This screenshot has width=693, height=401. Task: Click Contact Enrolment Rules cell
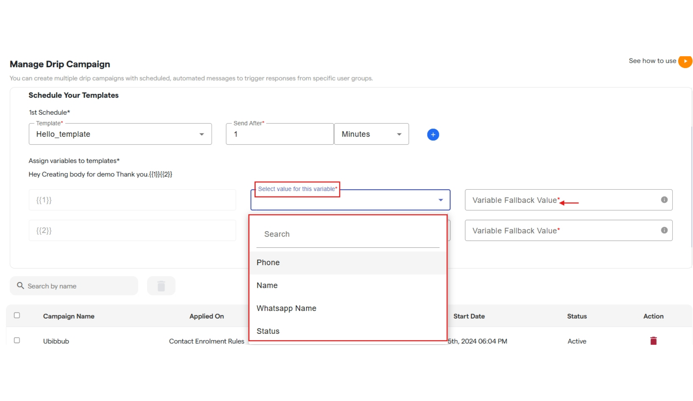[x=206, y=341]
